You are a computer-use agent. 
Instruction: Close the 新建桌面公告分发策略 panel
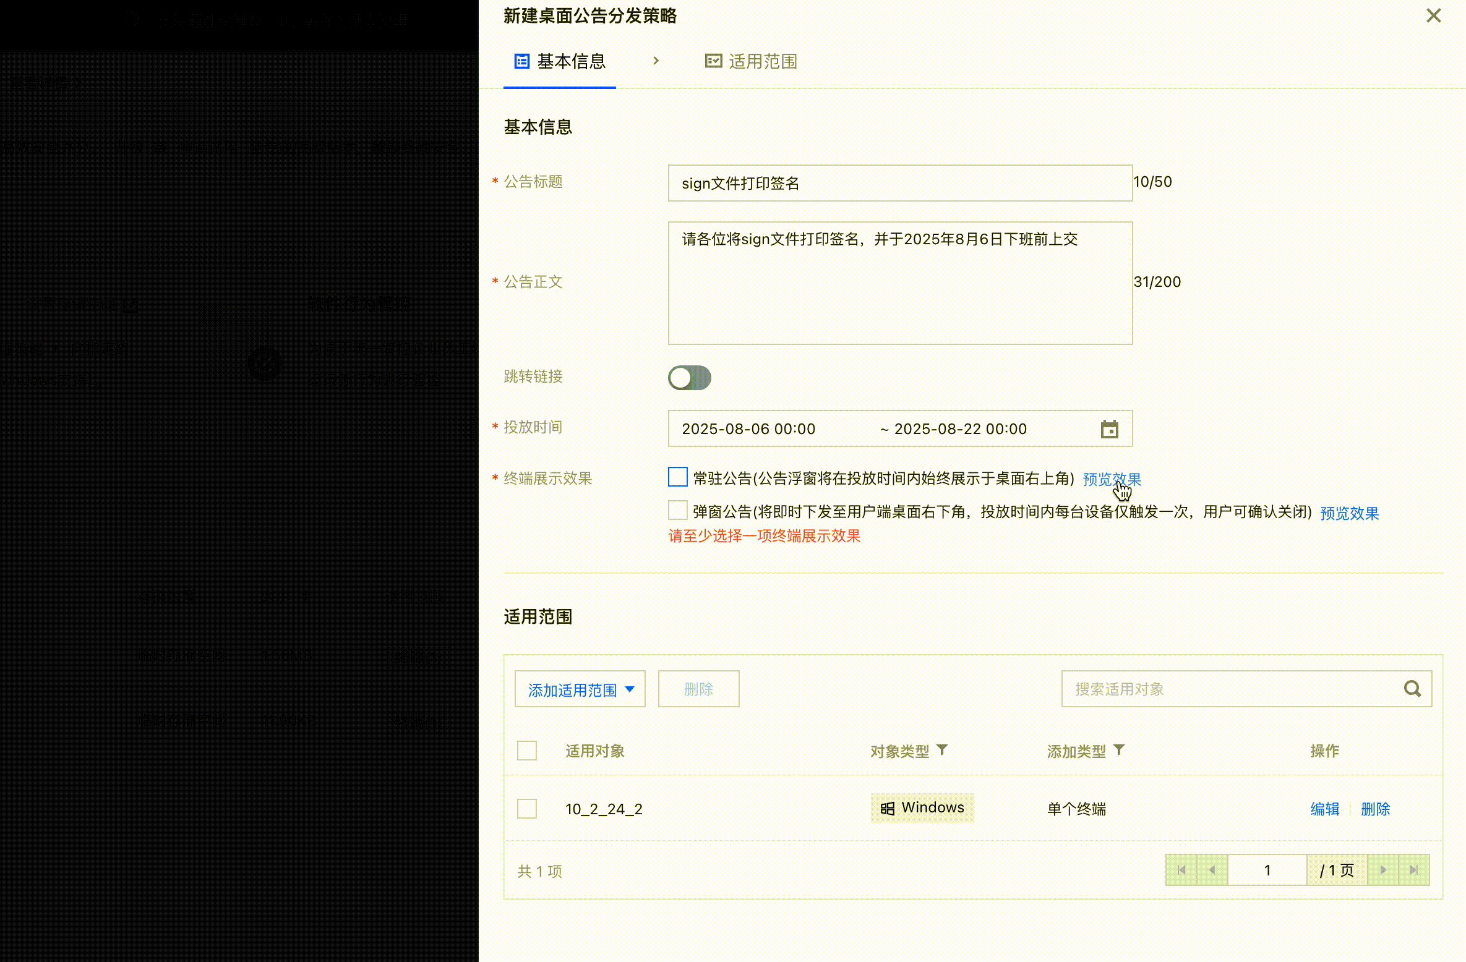[1433, 15]
